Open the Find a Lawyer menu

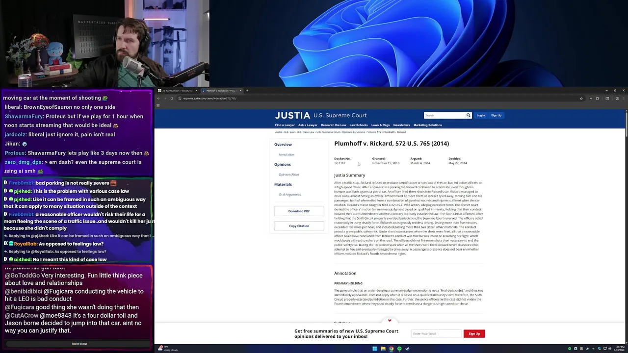click(x=285, y=125)
